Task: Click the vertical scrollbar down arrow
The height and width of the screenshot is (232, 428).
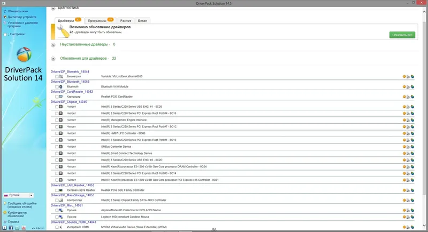Action: tap(424, 226)
